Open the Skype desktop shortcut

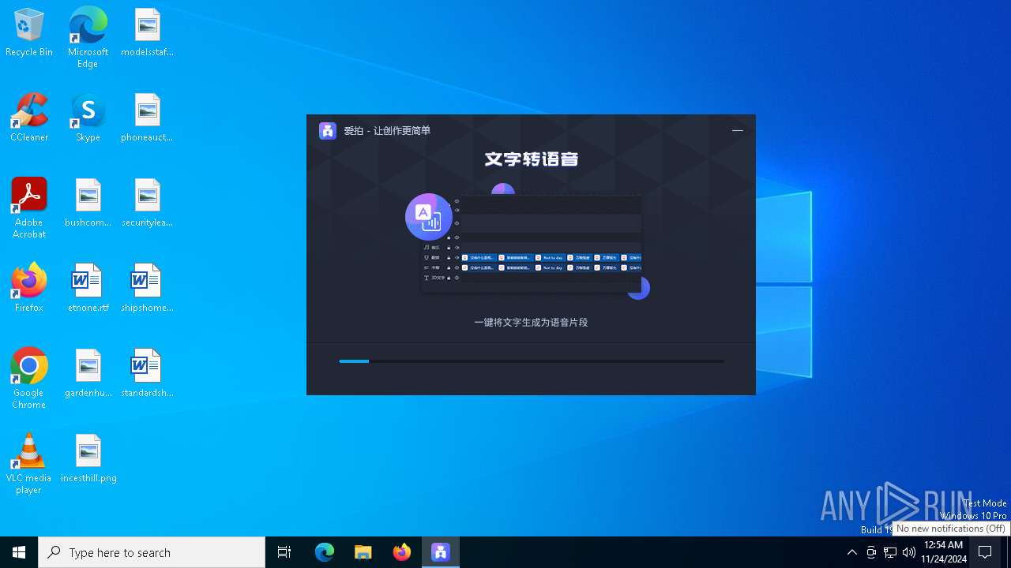[x=88, y=118]
